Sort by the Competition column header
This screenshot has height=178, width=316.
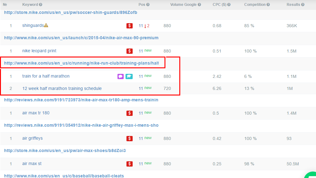[x=255, y=5]
